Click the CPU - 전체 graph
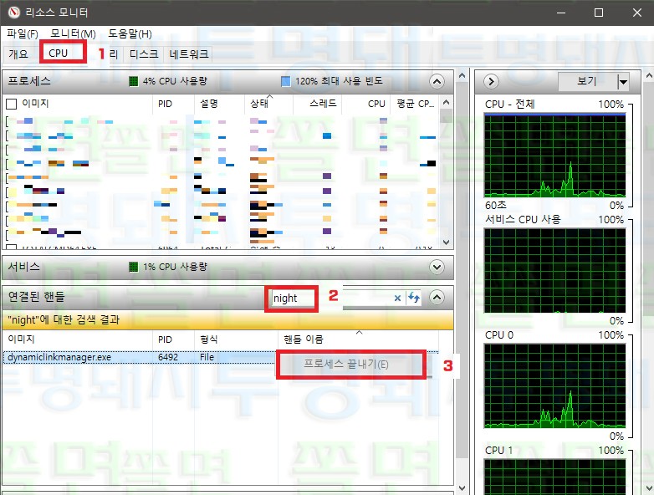The width and height of the screenshot is (654, 495). pos(554,156)
